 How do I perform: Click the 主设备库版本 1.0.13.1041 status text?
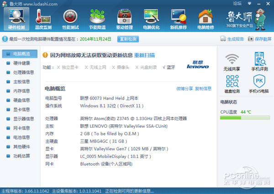click(x=77, y=191)
